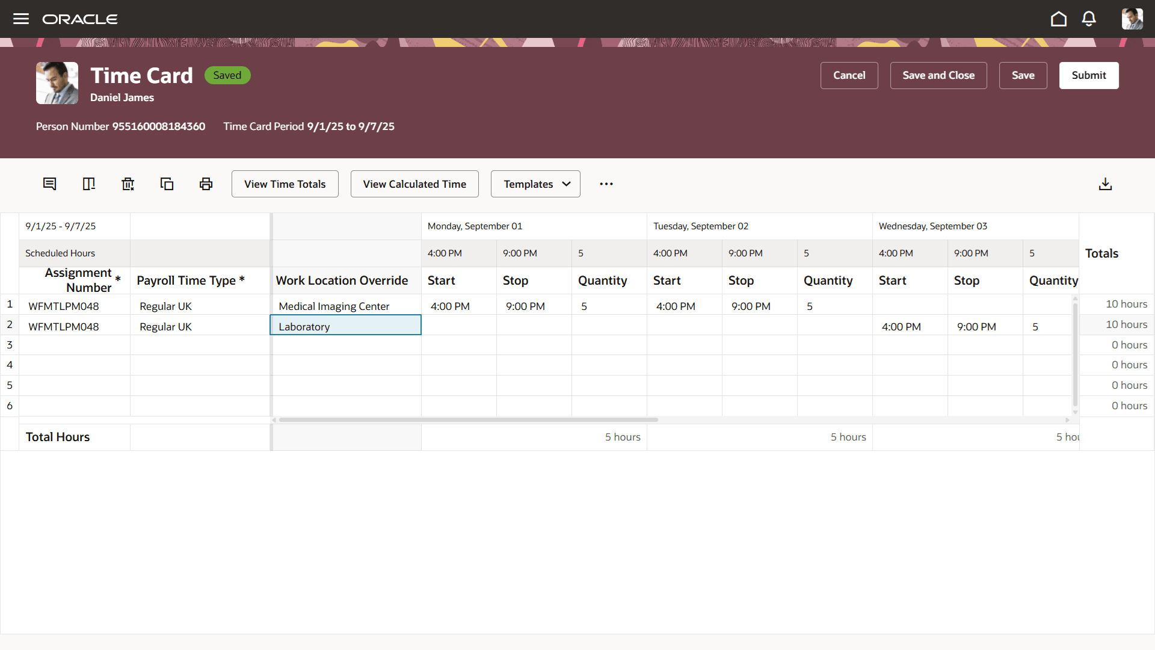The height and width of the screenshot is (650, 1155).
Task: Click Daniel James's profile avatar
Action: coord(1133,19)
